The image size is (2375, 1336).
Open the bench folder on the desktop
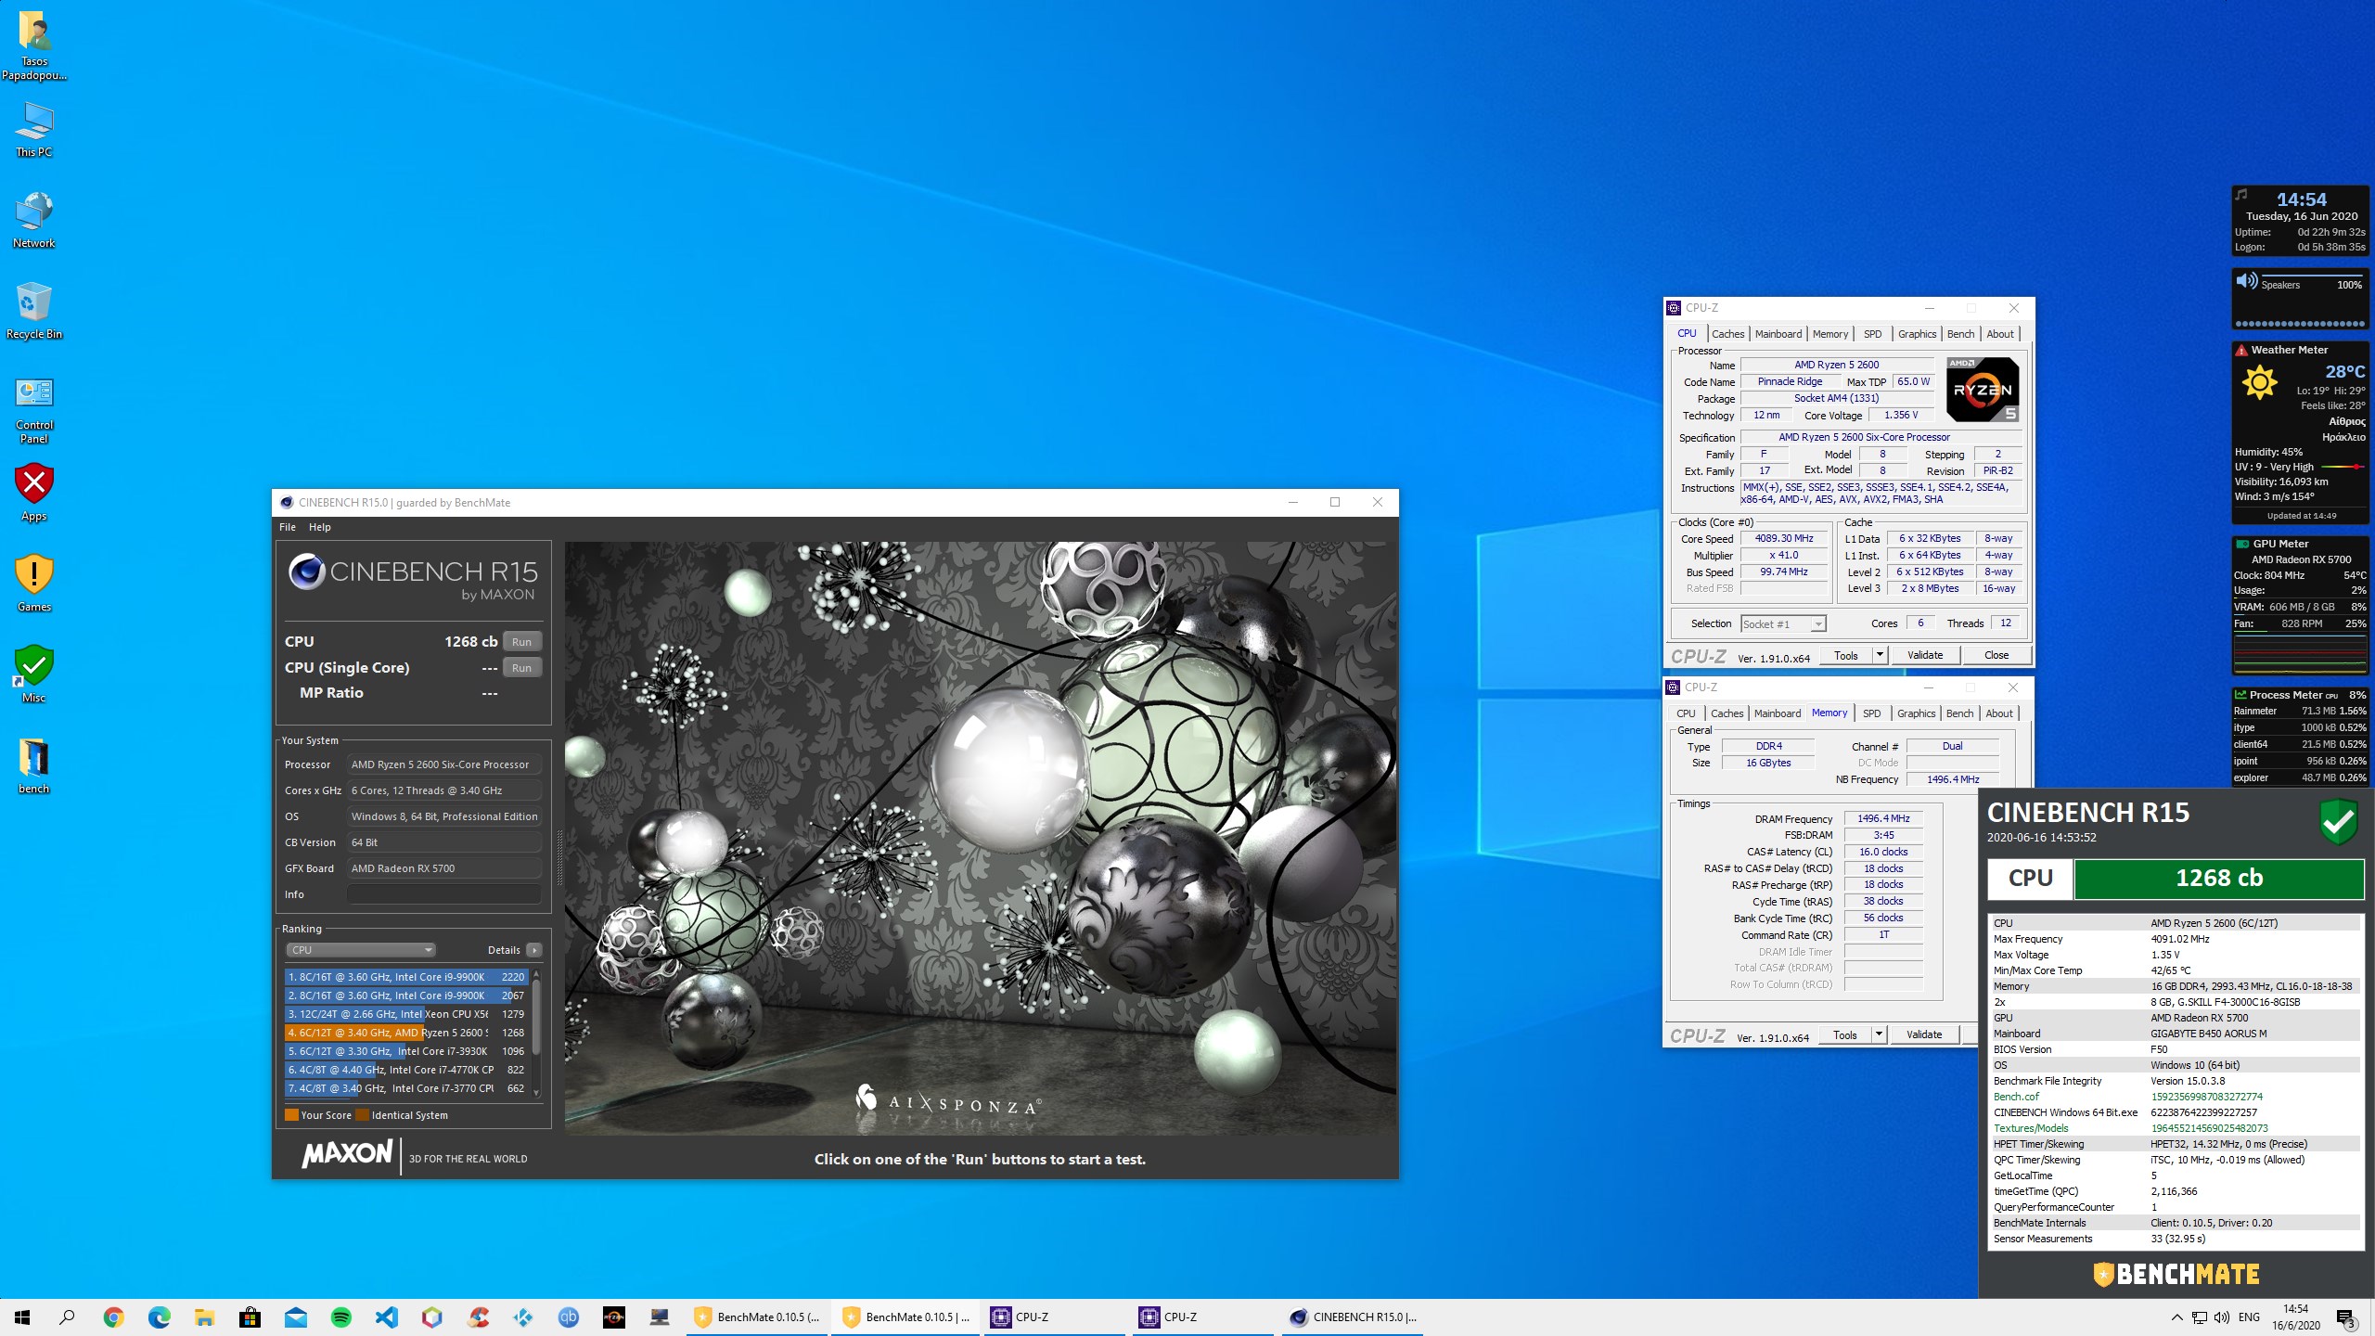coord(34,765)
